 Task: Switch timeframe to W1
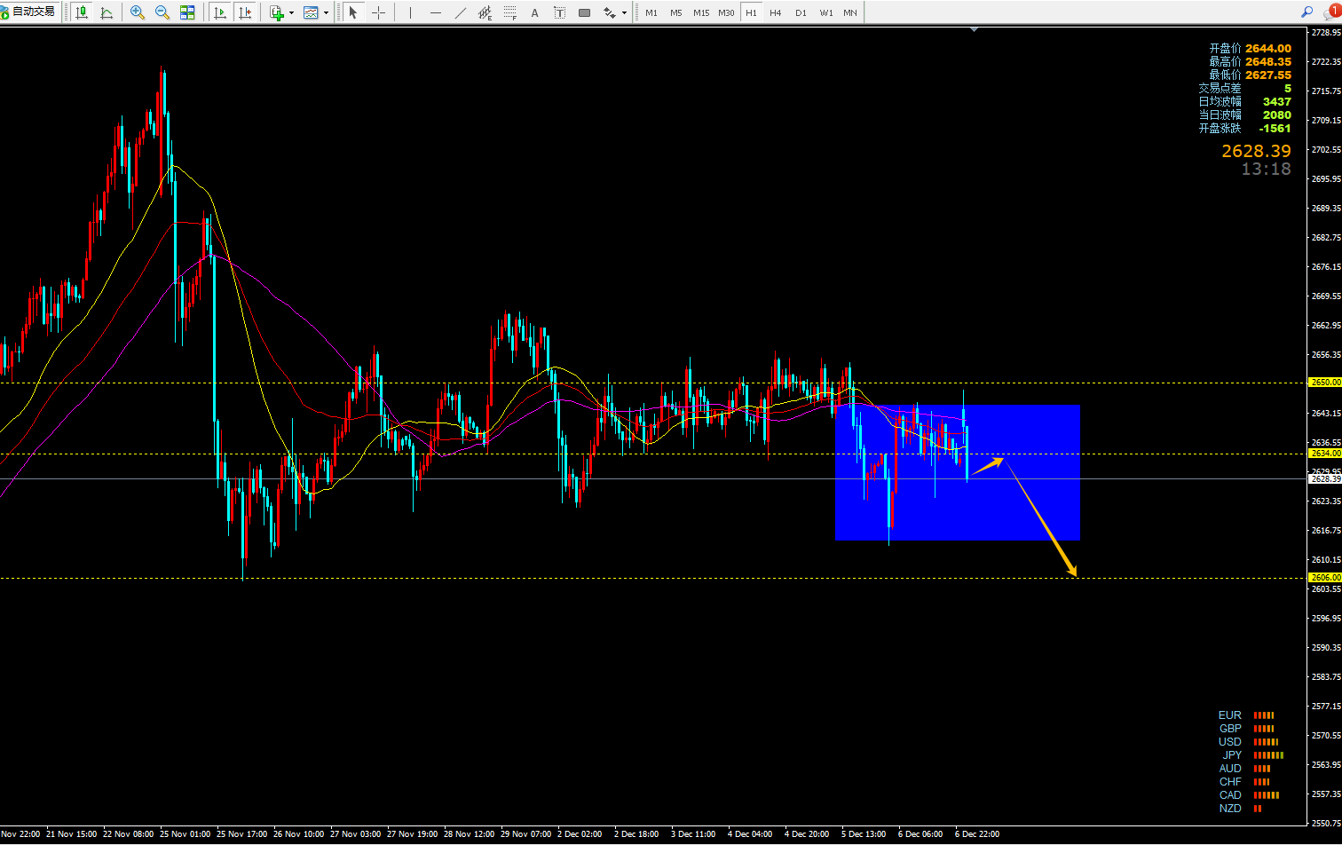826,12
